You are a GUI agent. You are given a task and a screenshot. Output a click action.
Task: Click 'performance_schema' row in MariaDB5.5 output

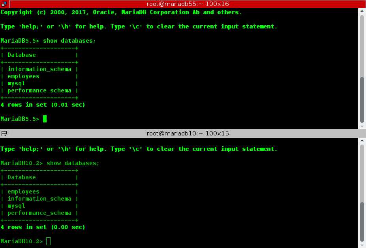coord(39,90)
